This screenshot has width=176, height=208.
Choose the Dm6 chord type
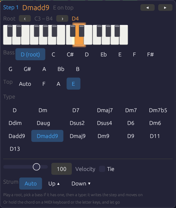(155, 123)
